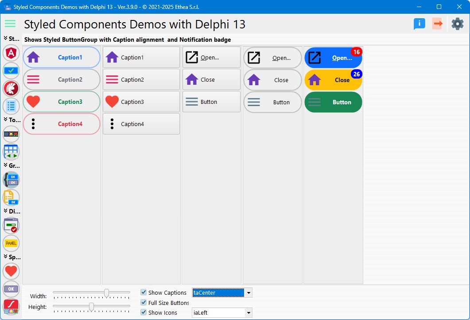Click the gray rounded Open... button

click(272, 58)
